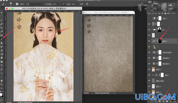178x103 pixels.
Task: Select the Line shape tool
Action: click(x=2, y=77)
